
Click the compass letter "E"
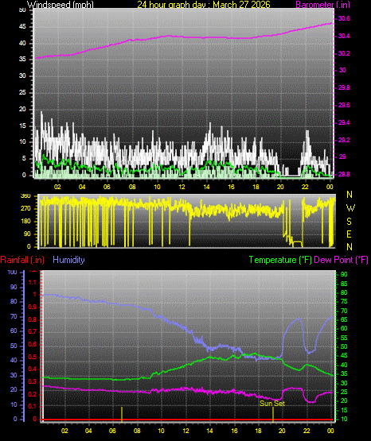[x=349, y=234]
